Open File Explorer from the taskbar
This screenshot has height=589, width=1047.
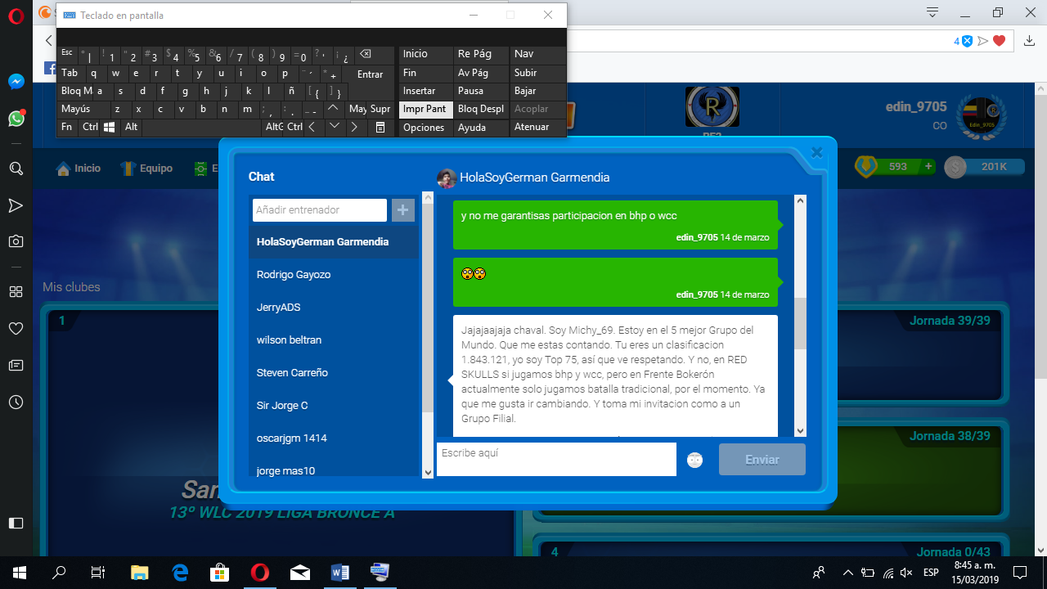tap(140, 572)
